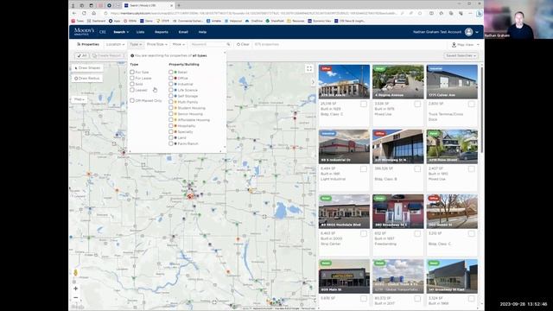Open the Map style dropdown on the map
Viewport: 553px width, 311px height.
coord(79,99)
